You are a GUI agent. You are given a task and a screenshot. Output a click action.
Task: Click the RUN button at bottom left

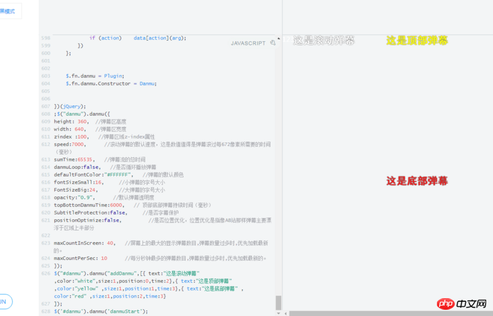(x=5, y=302)
